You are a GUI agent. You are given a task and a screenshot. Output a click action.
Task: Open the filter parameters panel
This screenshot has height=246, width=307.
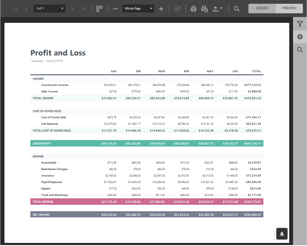(300, 24)
